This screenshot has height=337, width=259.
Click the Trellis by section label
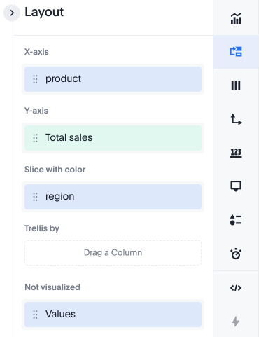pos(42,228)
